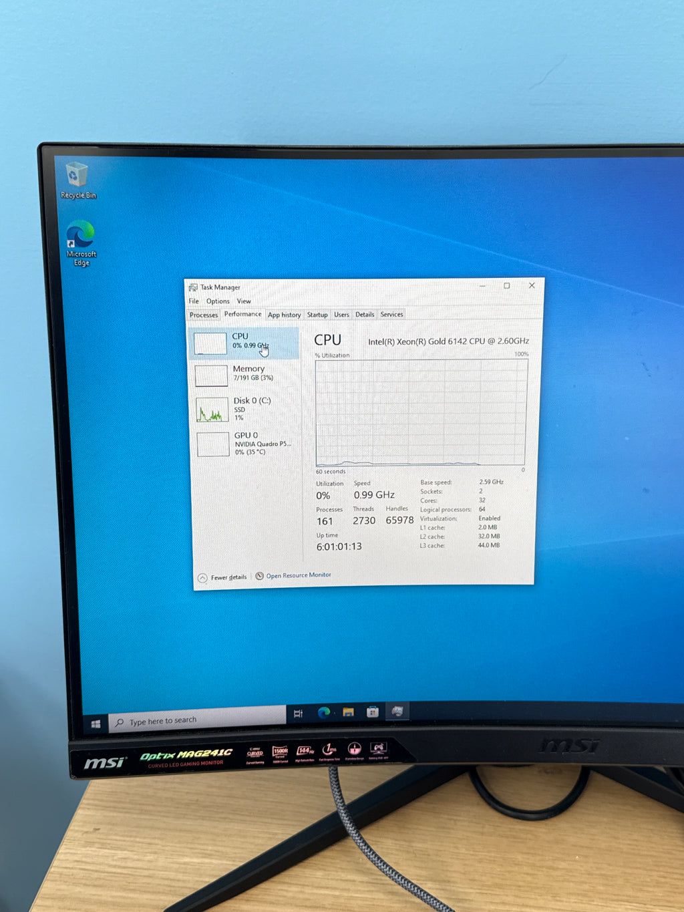
Task: Select the CPU mini graph thumbnail
Action: (x=210, y=343)
